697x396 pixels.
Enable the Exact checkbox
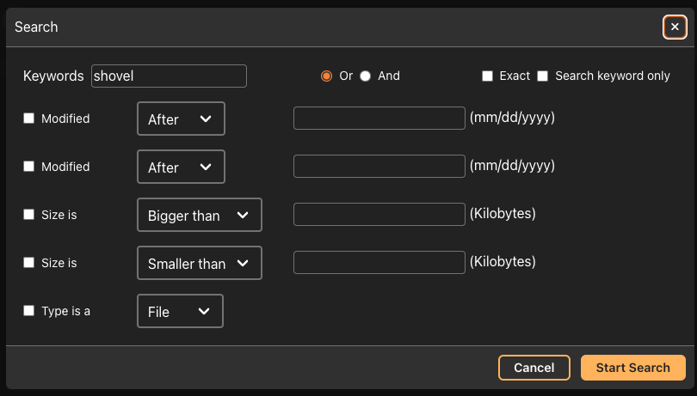[x=487, y=76]
